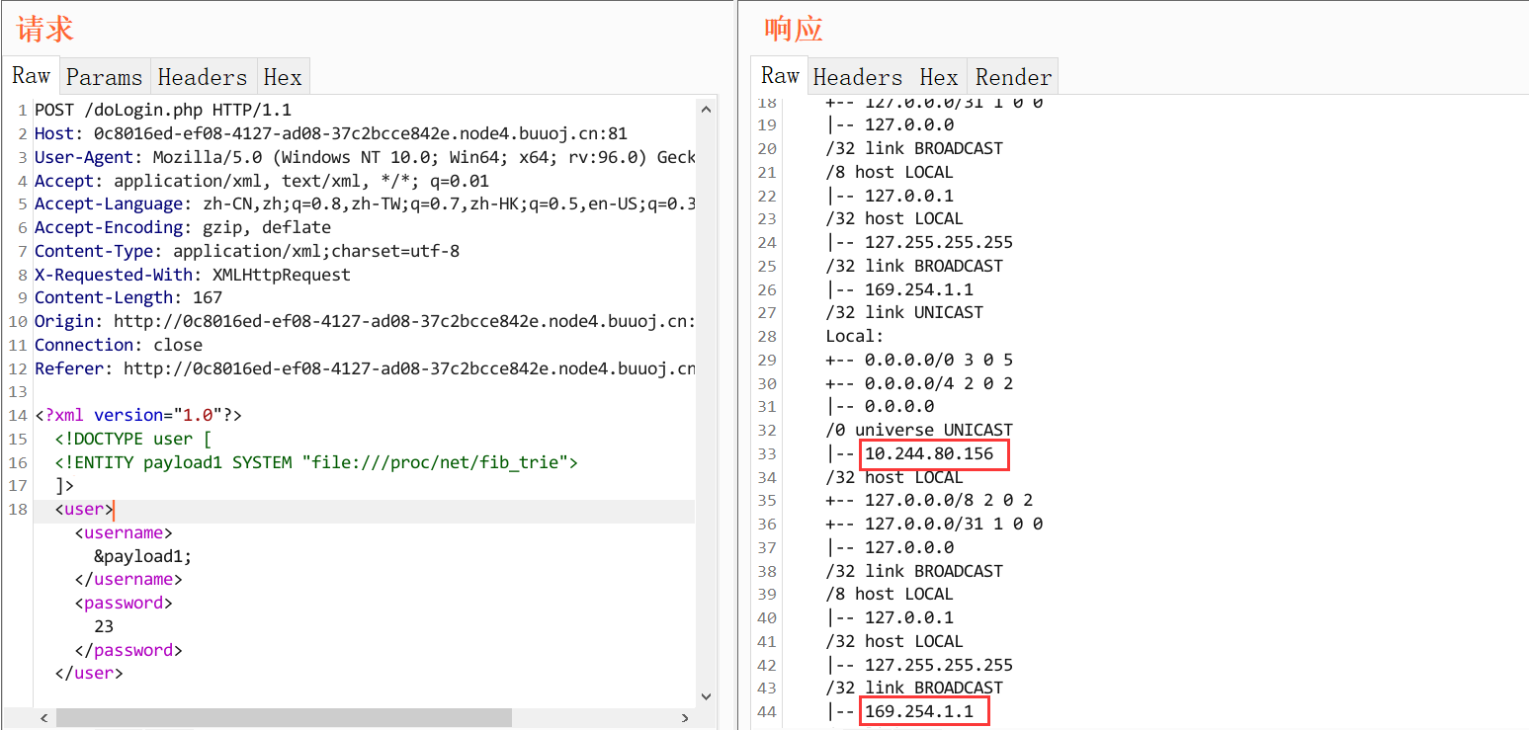Click the closing </username> tag
This screenshot has height=730, width=1529.
(128, 580)
